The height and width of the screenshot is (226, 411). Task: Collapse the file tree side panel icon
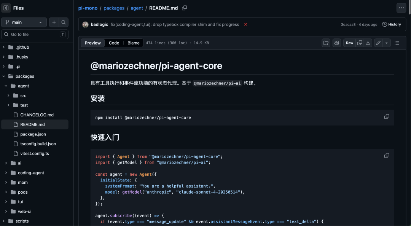[6, 8]
